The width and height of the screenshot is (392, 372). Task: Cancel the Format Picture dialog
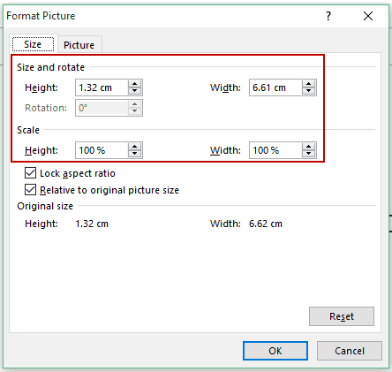click(x=350, y=351)
